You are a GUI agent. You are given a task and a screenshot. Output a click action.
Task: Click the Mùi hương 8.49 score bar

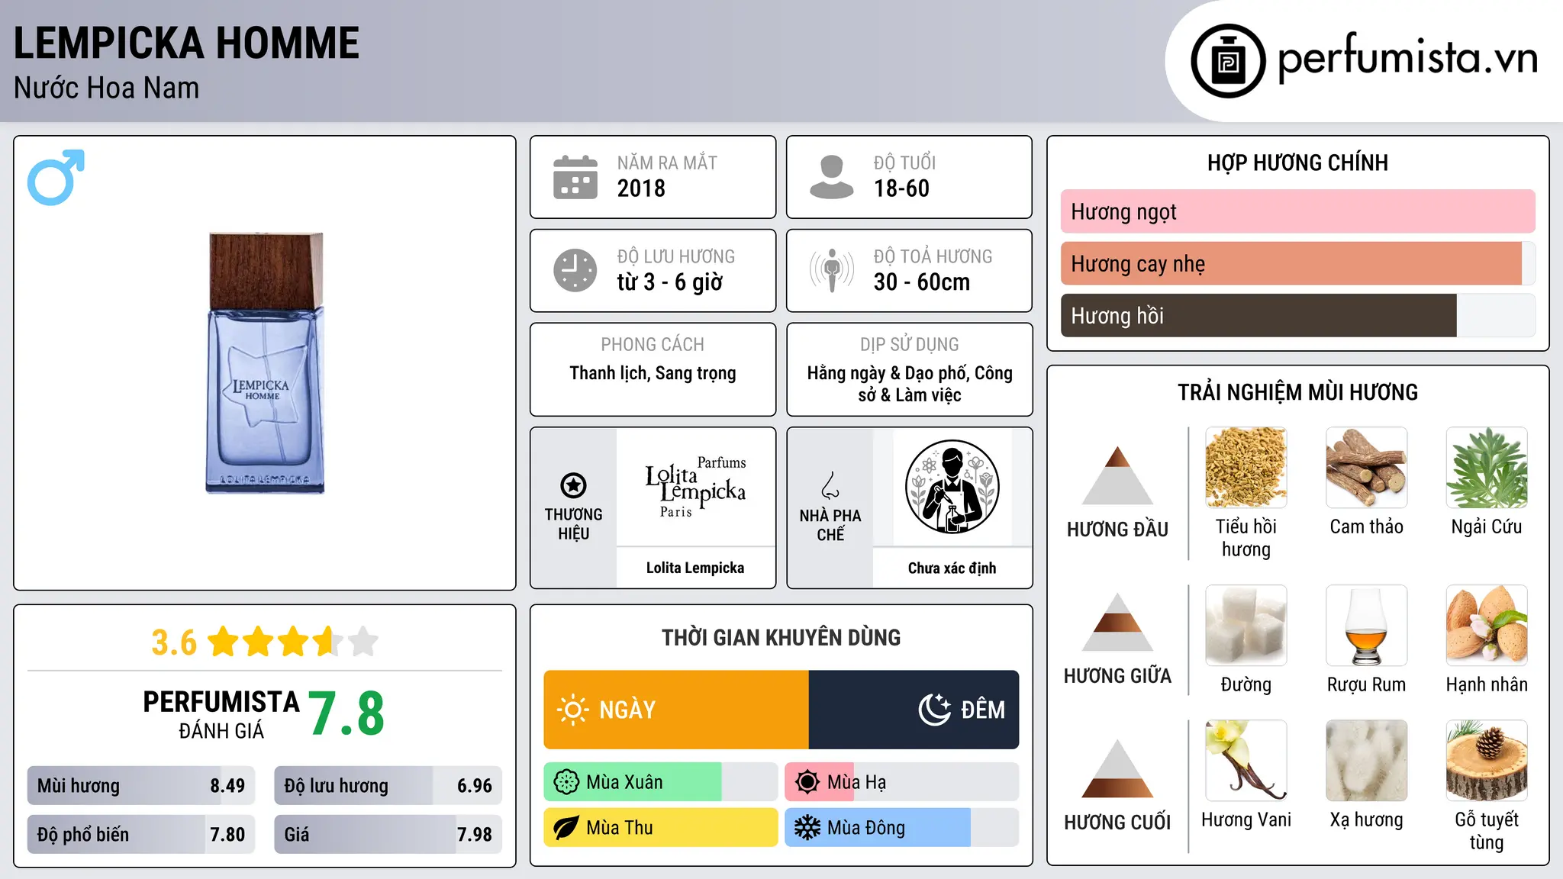click(x=141, y=785)
